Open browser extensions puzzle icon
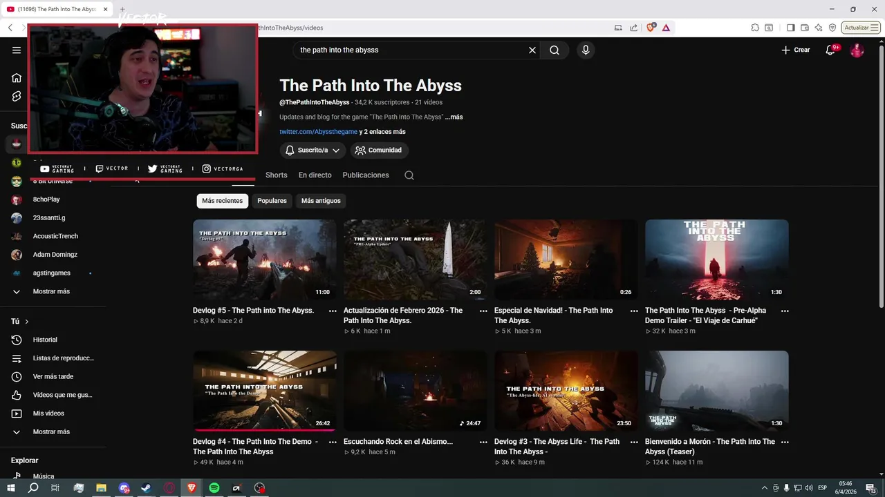The height and width of the screenshot is (497, 885). pos(755,28)
